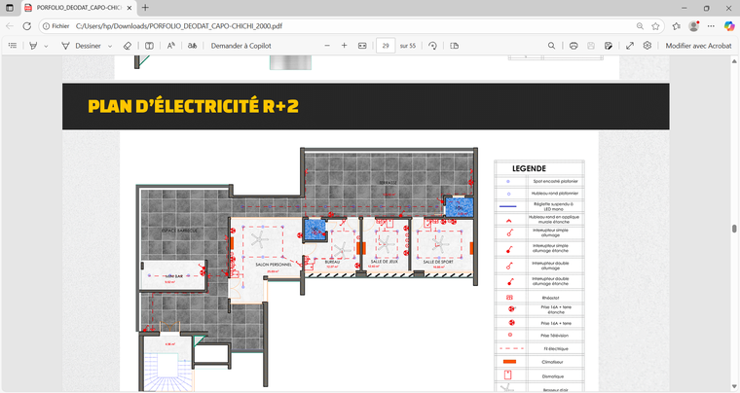Click Modifier avec Acrobat

[697, 46]
